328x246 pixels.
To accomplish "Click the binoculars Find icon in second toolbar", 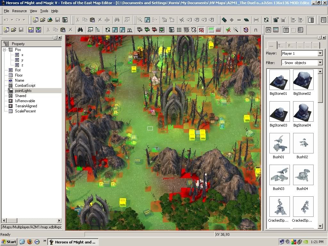I will click(x=80, y=30).
